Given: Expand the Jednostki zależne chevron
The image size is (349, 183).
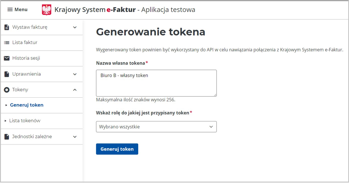Looking at the screenshot, I should pos(75,137).
